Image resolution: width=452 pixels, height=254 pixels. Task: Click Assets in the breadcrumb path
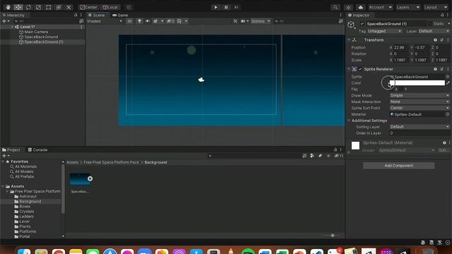pos(72,162)
